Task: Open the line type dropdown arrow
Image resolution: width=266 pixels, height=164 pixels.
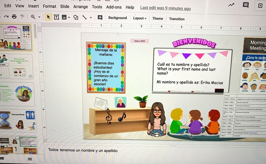Action: (x=91, y=18)
